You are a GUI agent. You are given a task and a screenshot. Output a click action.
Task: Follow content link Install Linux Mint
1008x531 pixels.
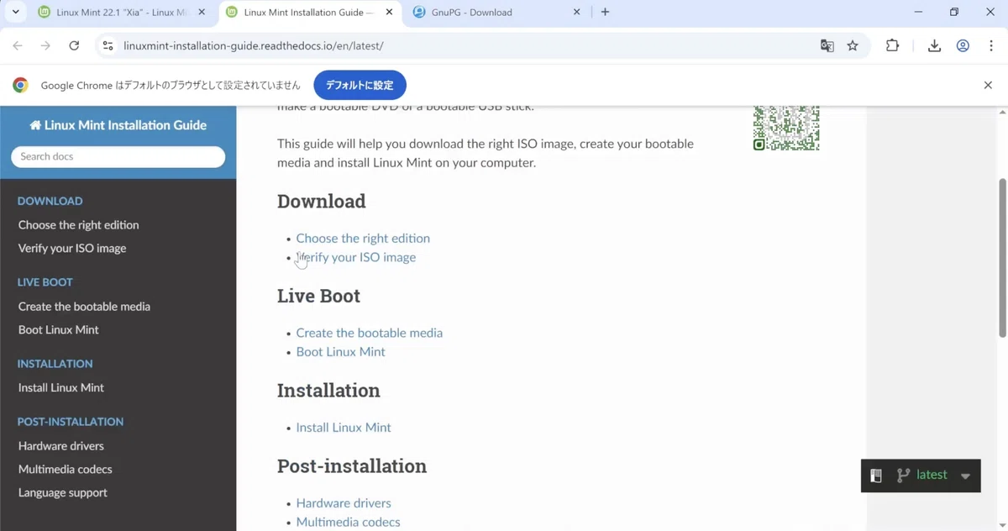pos(344,428)
